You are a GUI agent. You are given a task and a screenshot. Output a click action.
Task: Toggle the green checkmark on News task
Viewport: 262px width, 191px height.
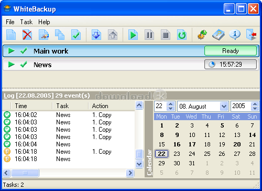click(24, 65)
